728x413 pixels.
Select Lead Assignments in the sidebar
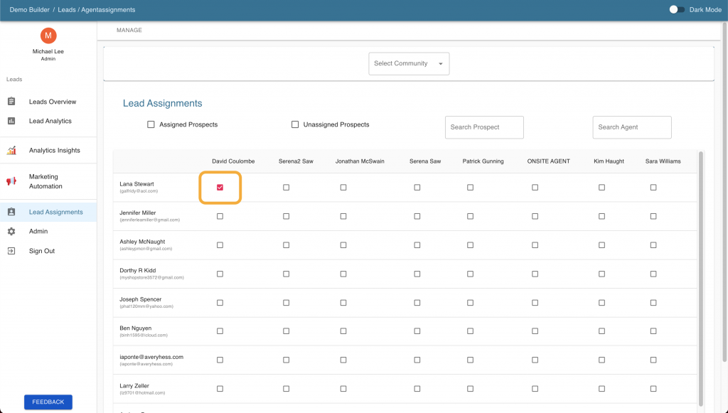pyautogui.click(x=48, y=212)
